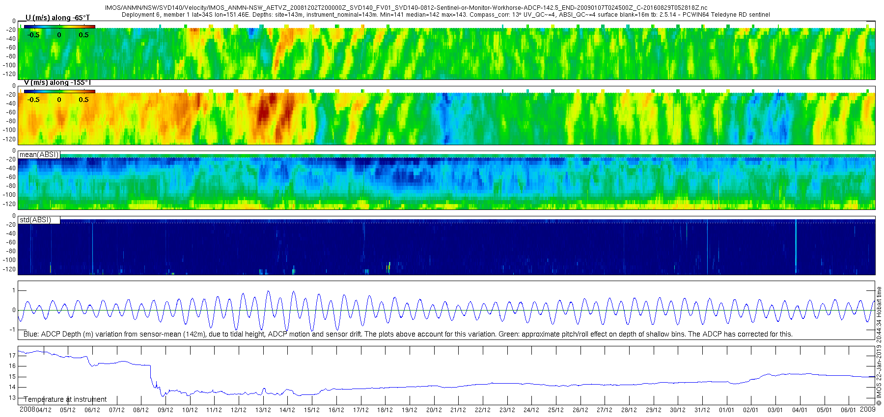Select the NetCDF file path title line
This screenshot has height=417, width=884.
(x=406, y=8)
